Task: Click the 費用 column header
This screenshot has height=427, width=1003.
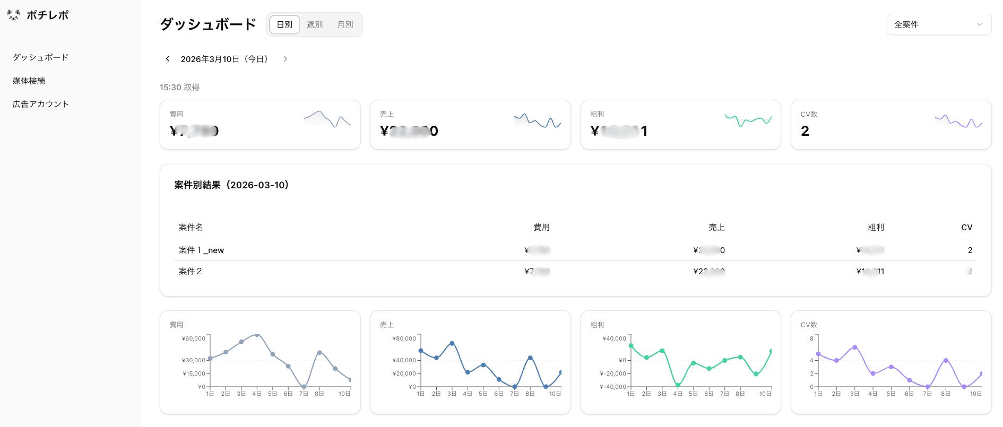Action: click(x=541, y=227)
